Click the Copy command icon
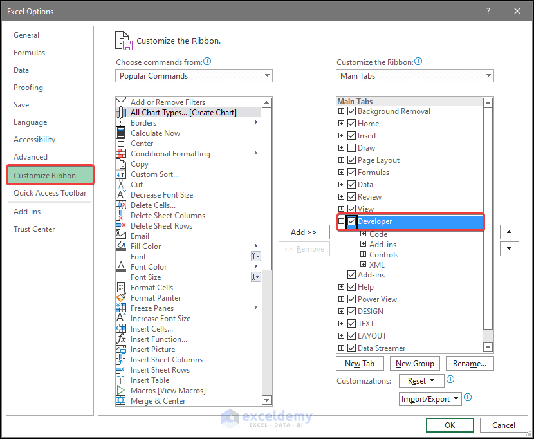 click(121, 164)
